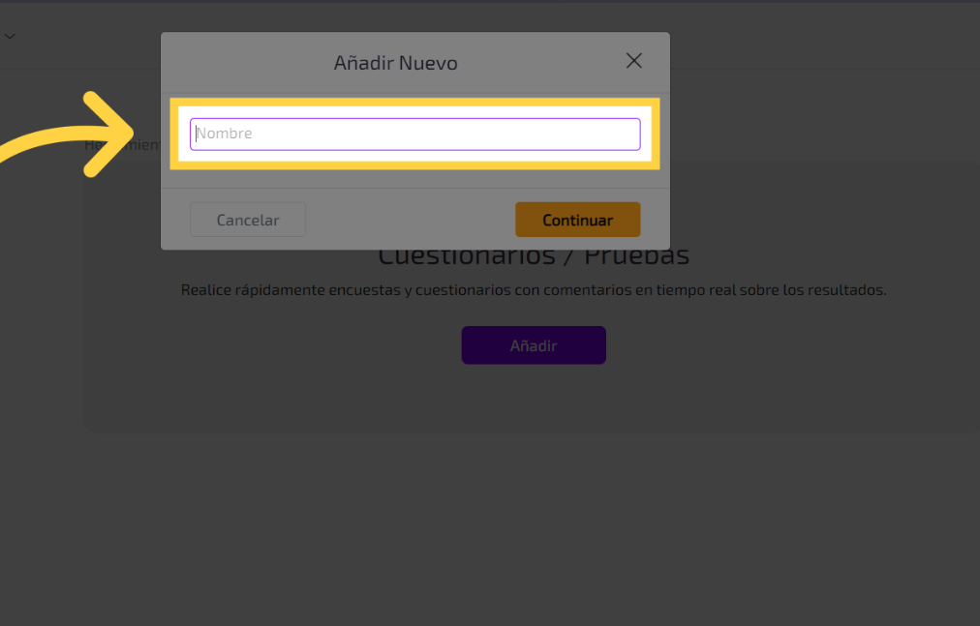Viewport: 980px width, 626px height.
Task: Click the Añadir Nuevo dialog title
Action: coord(395,63)
